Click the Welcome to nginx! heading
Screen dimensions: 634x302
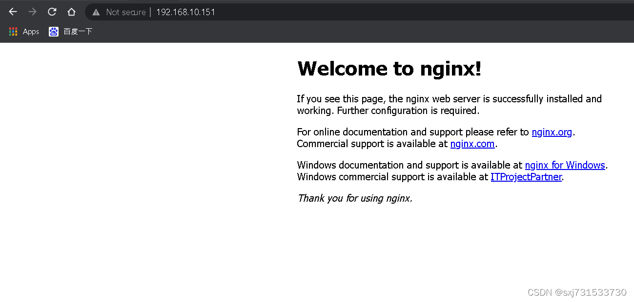(x=389, y=69)
